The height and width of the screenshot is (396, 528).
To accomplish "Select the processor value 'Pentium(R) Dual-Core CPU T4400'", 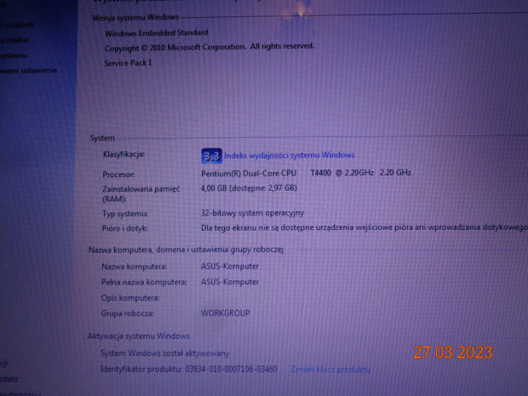I will 266,173.
